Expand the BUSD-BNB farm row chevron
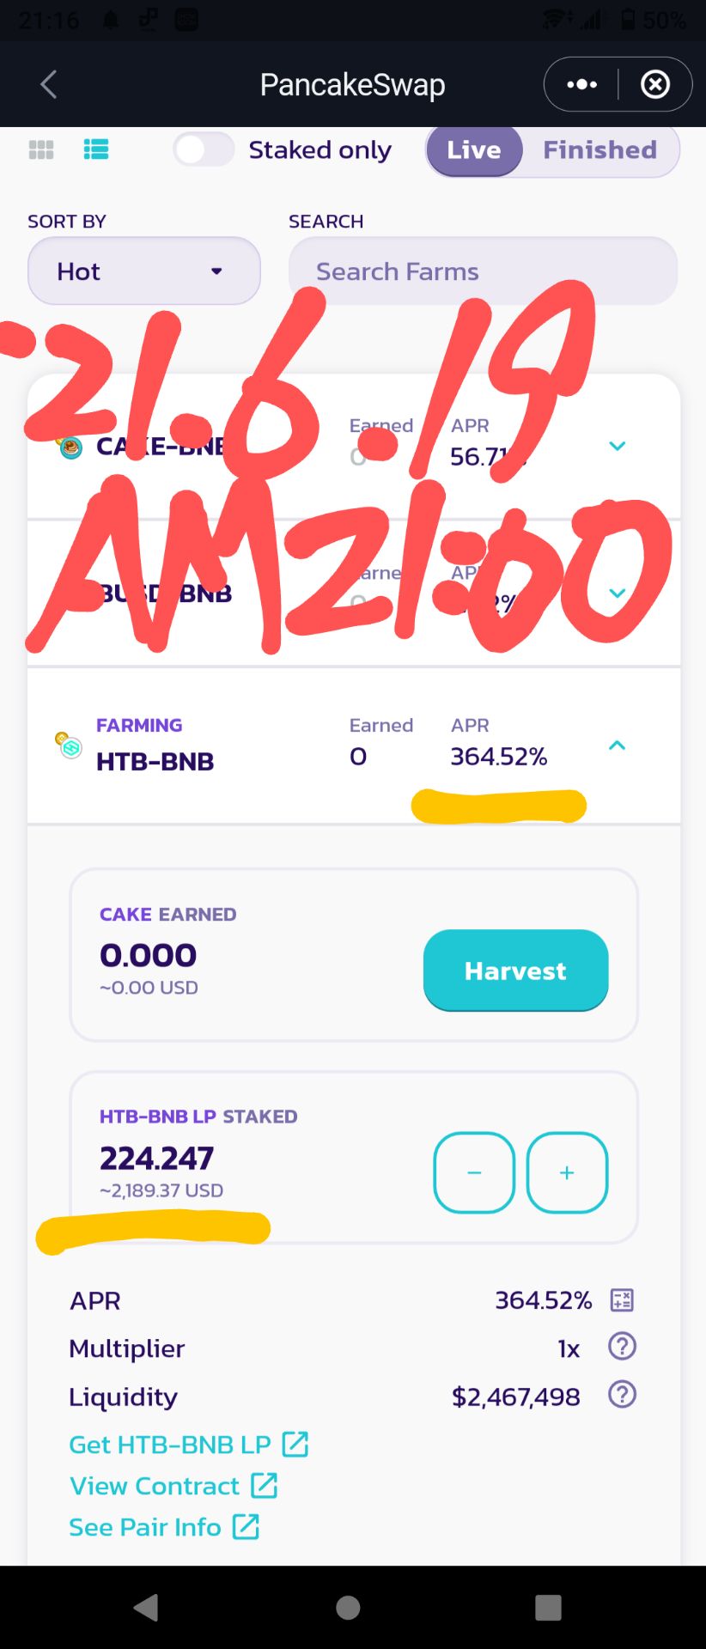The image size is (706, 1649). 617,593
